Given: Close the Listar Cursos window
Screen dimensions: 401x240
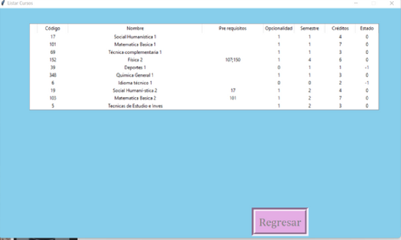Looking at the screenshot, I should (391, 3).
